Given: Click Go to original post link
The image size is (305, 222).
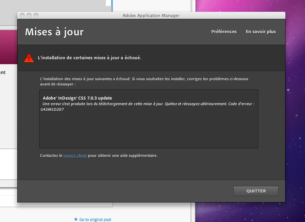Looking at the screenshot, I should (x=95, y=219).
